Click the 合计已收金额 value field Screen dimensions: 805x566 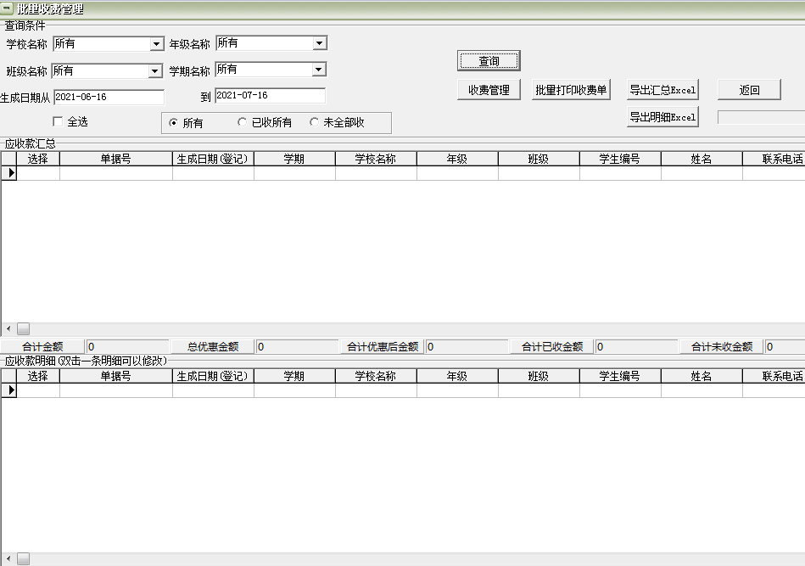pos(636,347)
